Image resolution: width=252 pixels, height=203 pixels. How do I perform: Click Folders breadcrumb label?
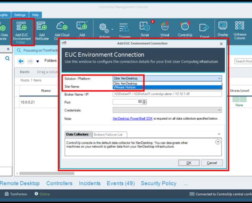(x=50, y=61)
